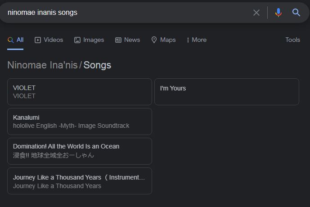Click the three-dot icon beside More
310x207 pixels.
pos(188,40)
